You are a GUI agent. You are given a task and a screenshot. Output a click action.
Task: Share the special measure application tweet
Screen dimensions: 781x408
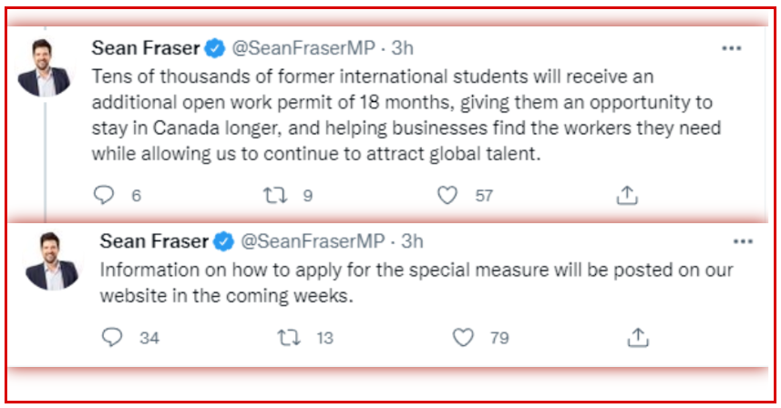click(x=638, y=338)
